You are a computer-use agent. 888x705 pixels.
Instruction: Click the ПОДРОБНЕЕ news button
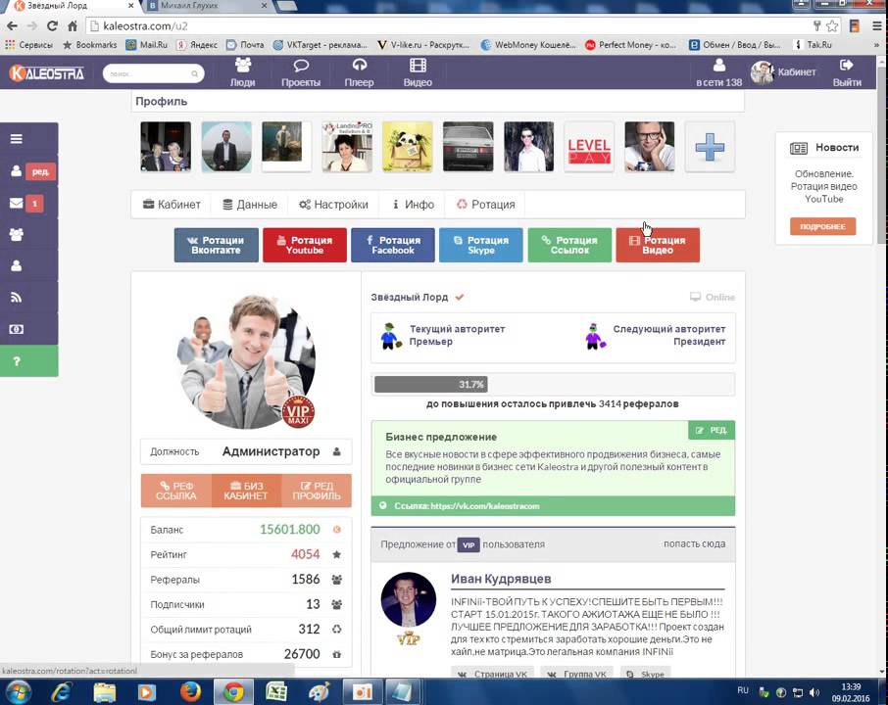tap(823, 226)
